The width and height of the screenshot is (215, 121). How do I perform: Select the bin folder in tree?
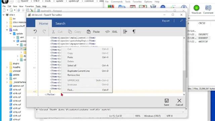click(12, 19)
